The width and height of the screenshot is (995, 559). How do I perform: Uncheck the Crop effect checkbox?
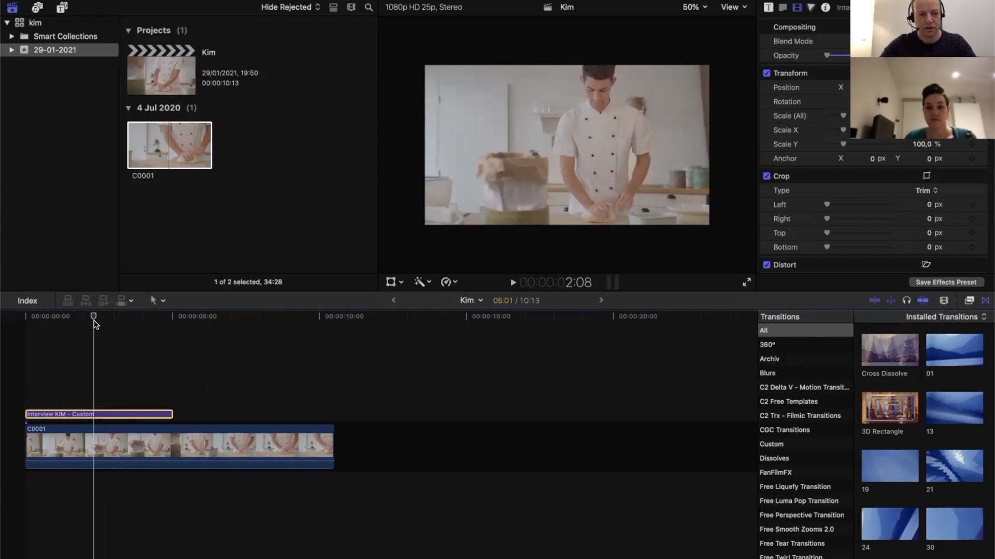tap(766, 176)
